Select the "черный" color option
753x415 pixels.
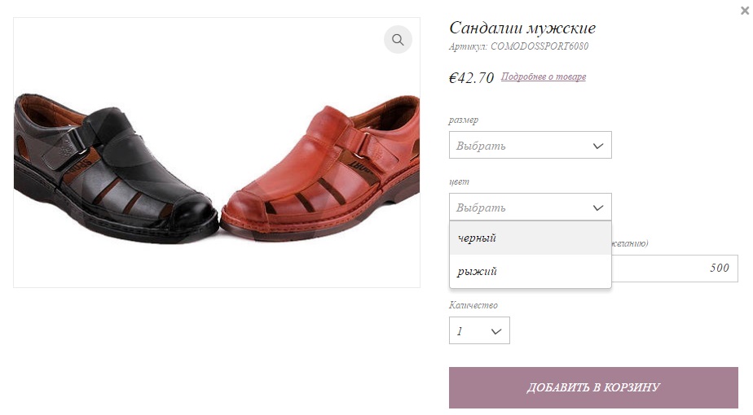(530, 238)
